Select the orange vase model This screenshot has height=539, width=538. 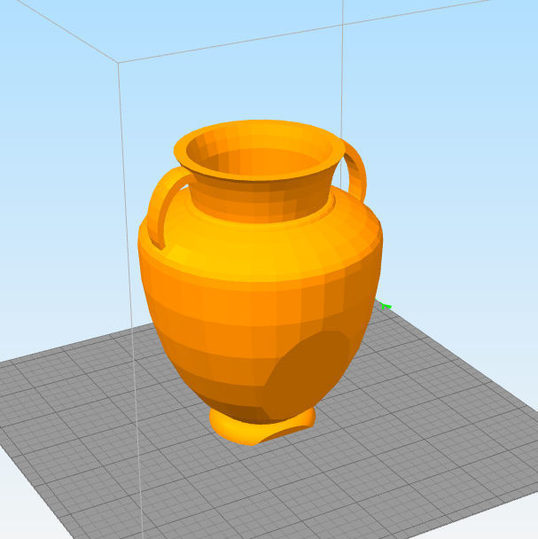click(260, 283)
